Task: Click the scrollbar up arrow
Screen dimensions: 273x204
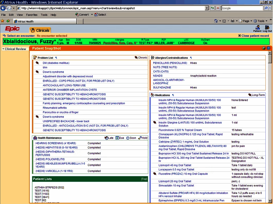Action: 270,52
